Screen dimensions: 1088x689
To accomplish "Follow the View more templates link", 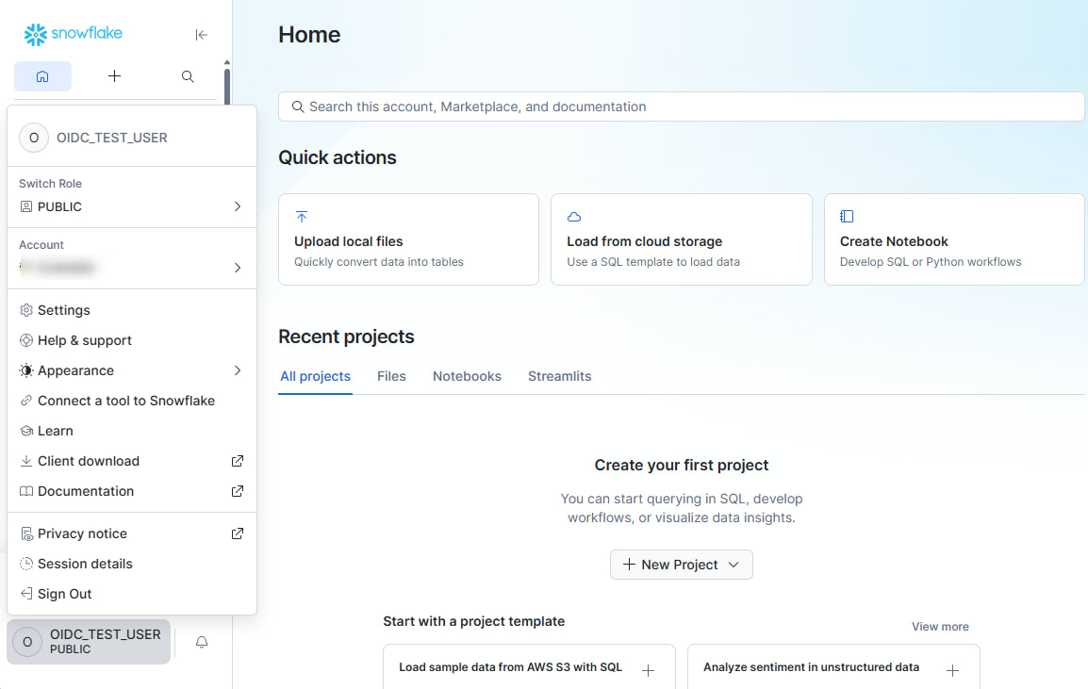I will 940,627.
